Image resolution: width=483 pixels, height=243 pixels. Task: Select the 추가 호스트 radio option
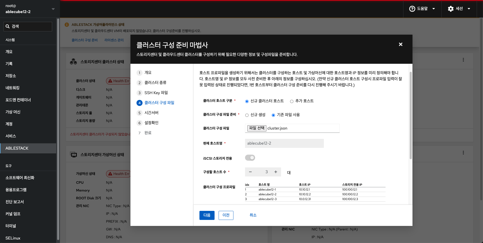[x=292, y=101]
